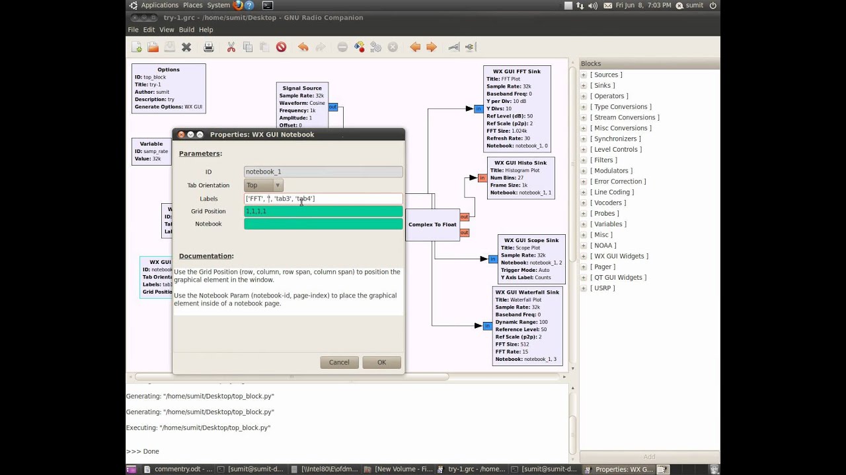Image resolution: width=846 pixels, height=475 pixels.
Task: Open the System menu in top panel
Action: click(x=218, y=5)
